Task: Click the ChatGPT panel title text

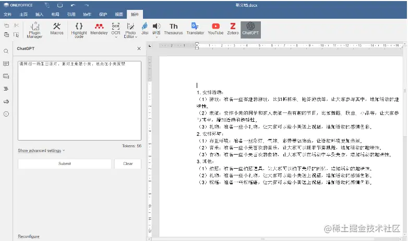Action: (x=26, y=48)
